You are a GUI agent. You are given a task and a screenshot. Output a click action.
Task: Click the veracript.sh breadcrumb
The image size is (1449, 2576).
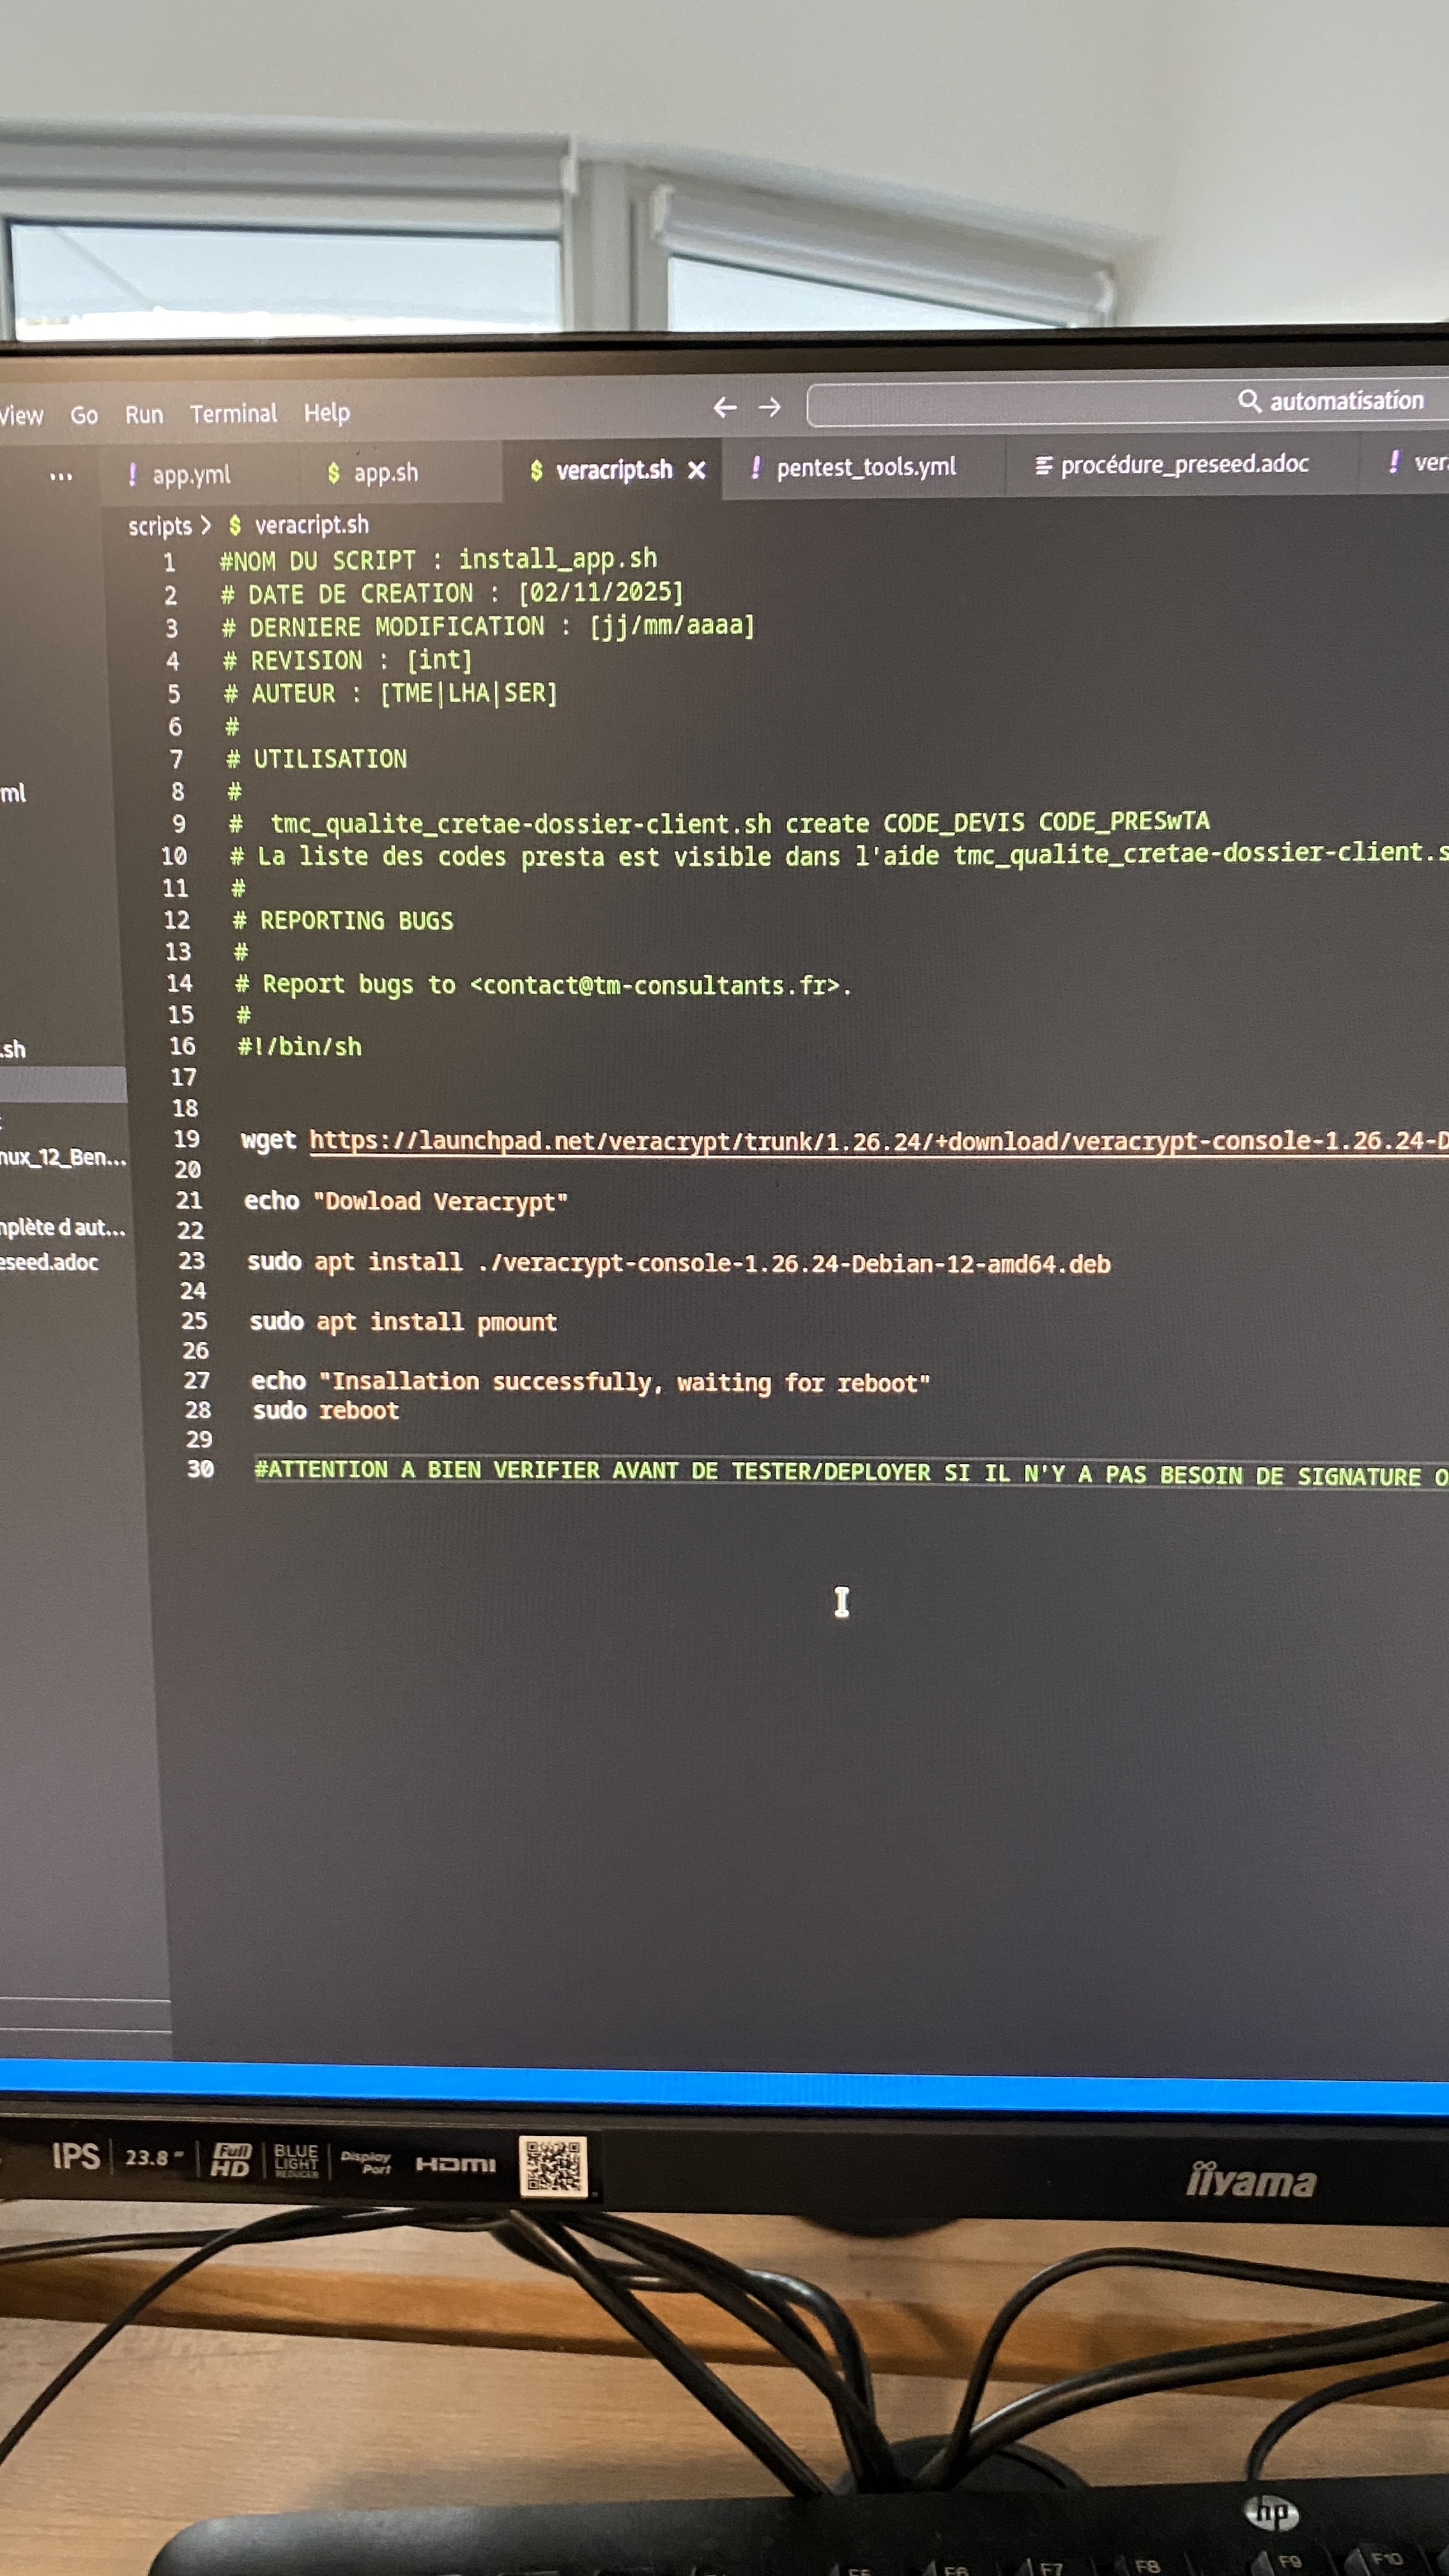pos(311,525)
